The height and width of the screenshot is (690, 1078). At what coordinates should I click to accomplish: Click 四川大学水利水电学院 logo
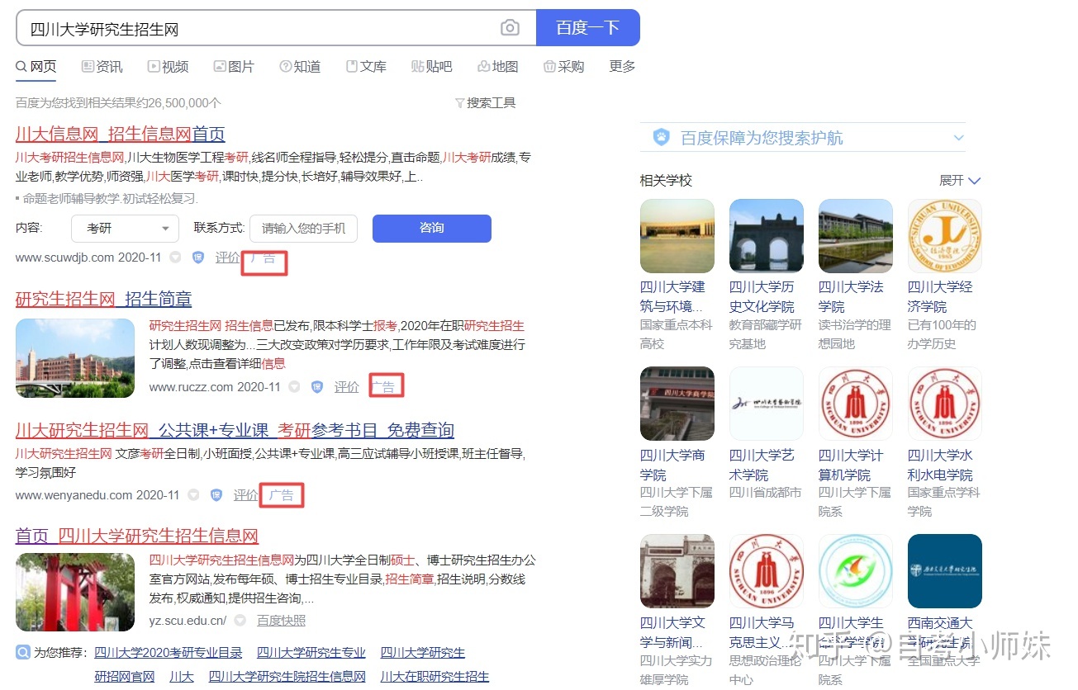coord(945,404)
